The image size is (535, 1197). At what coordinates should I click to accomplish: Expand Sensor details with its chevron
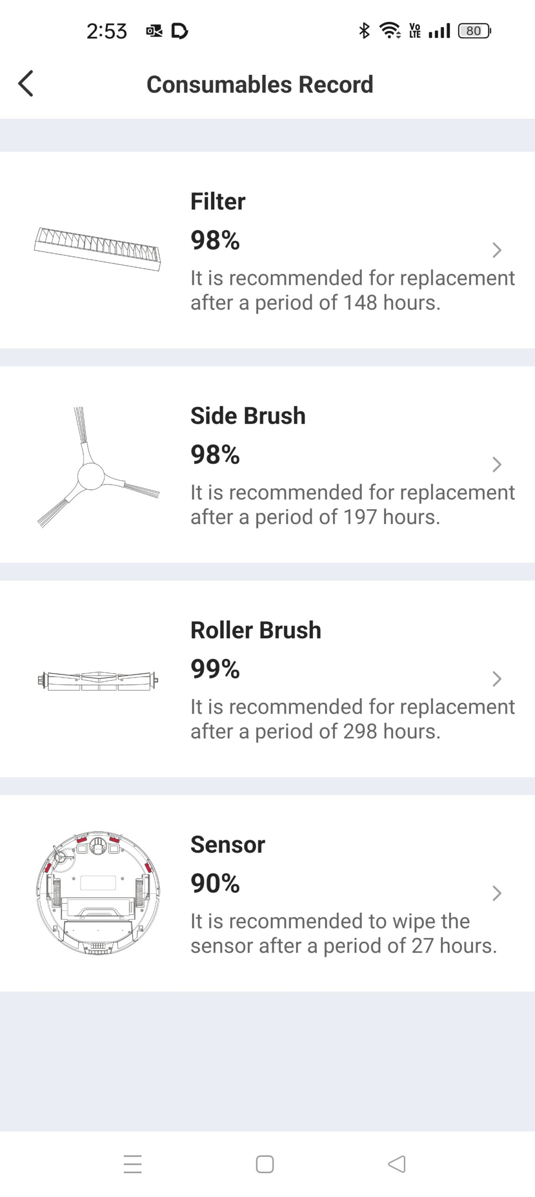[497, 893]
